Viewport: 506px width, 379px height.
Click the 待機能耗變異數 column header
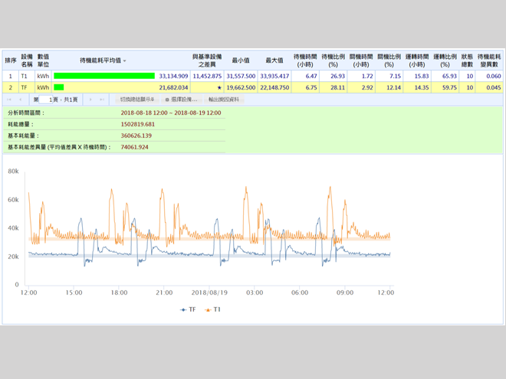point(489,60)
